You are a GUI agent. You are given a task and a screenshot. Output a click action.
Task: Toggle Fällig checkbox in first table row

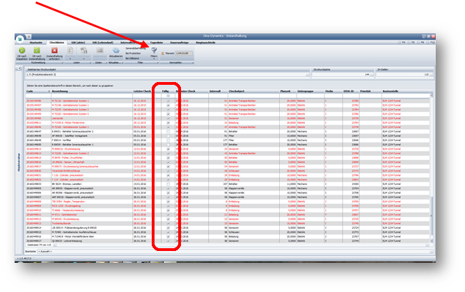point(168,99)
